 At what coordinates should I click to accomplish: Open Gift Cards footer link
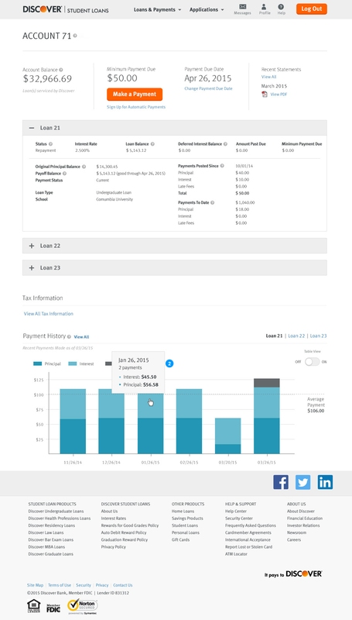[x=181, y=539]
